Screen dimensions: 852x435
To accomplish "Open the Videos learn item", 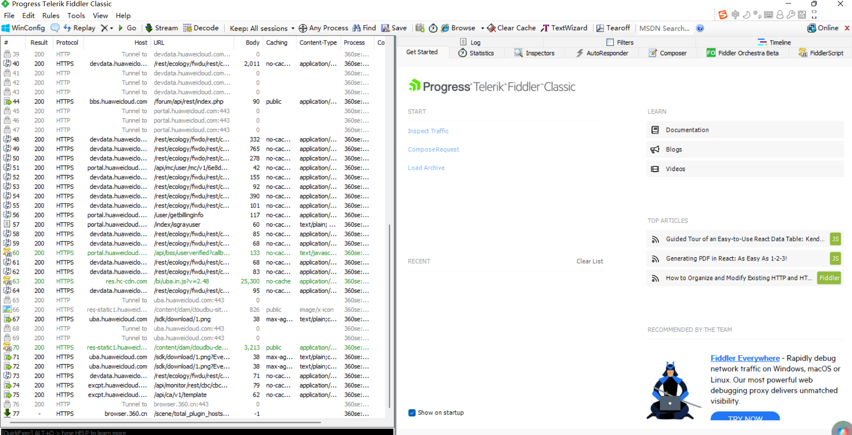I will coord(745,169).
